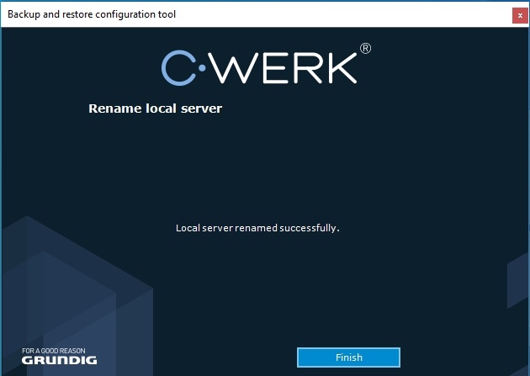530x376 pixels.
Task: Click the word 'Rename' in the heading
Action: click(x=112, y=109)
